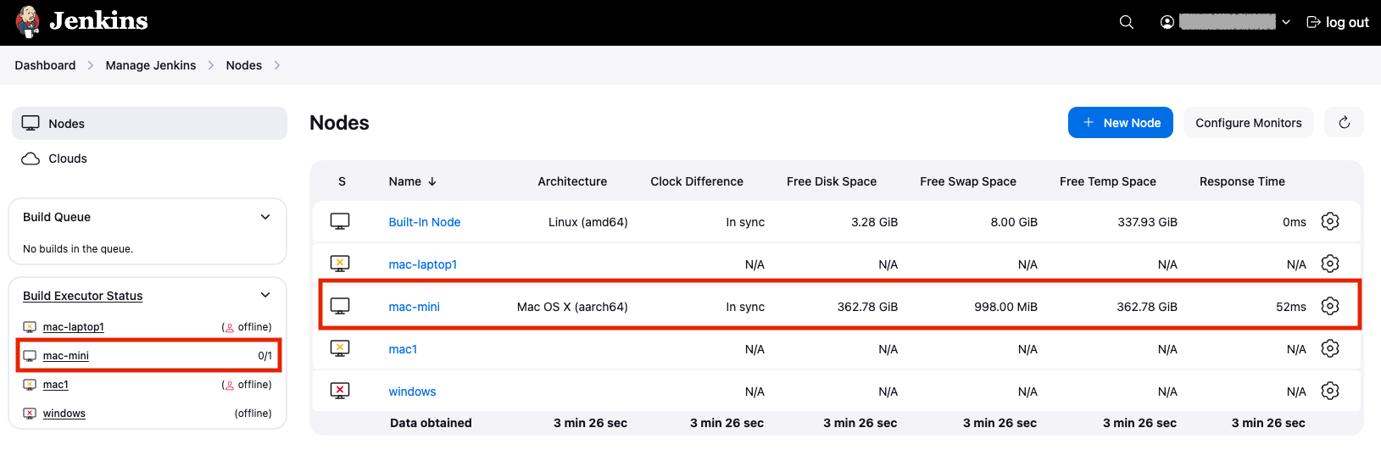Click status icon in mac-mini table row

tap(340, 306)
